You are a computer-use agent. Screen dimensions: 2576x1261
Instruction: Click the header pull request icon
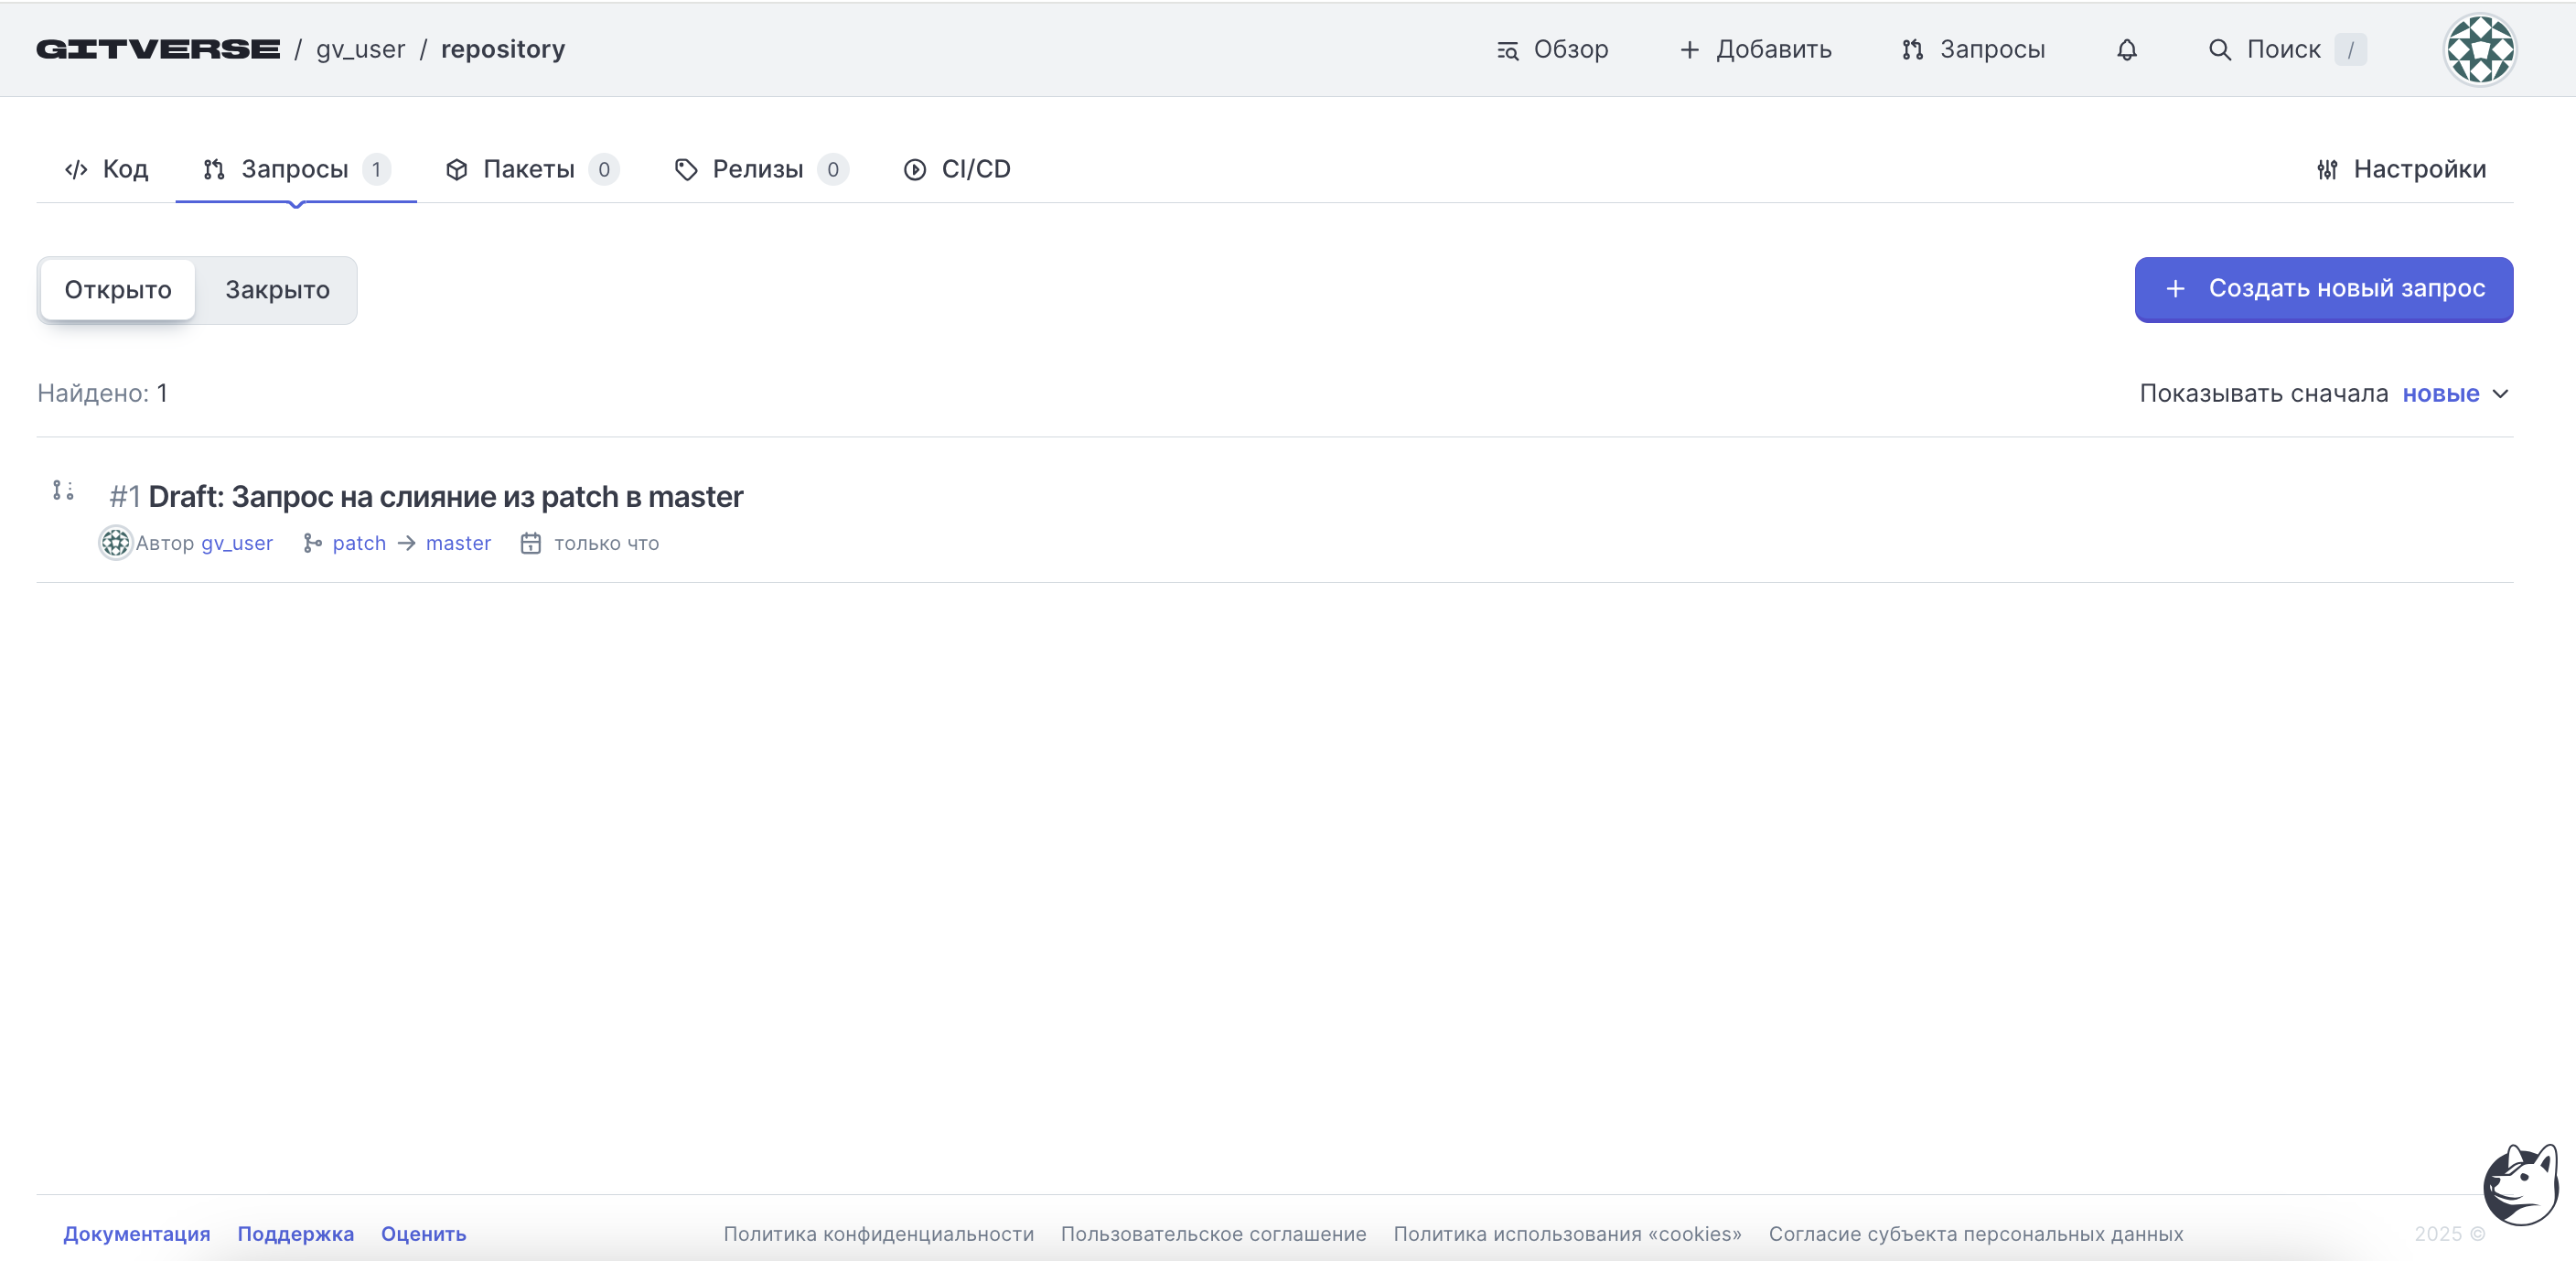click(x=1912, y=49)
